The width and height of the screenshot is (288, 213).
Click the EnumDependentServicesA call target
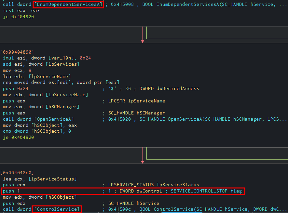(x=68, y=5)
